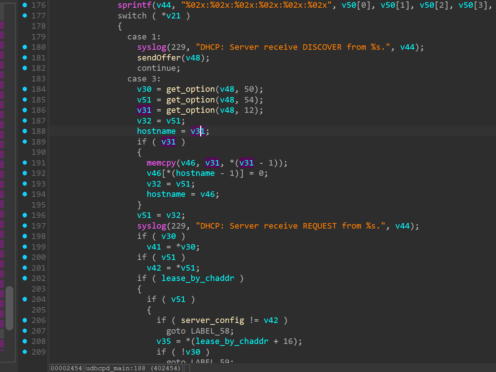The height and width of the screenshot is (372, 496).
Task: Click server_config on line 206
Action: 212,320
